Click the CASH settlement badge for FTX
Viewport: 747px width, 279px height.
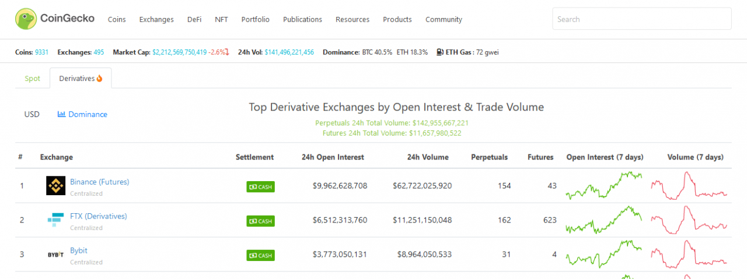pyautogui.click(x=260, y=221)
